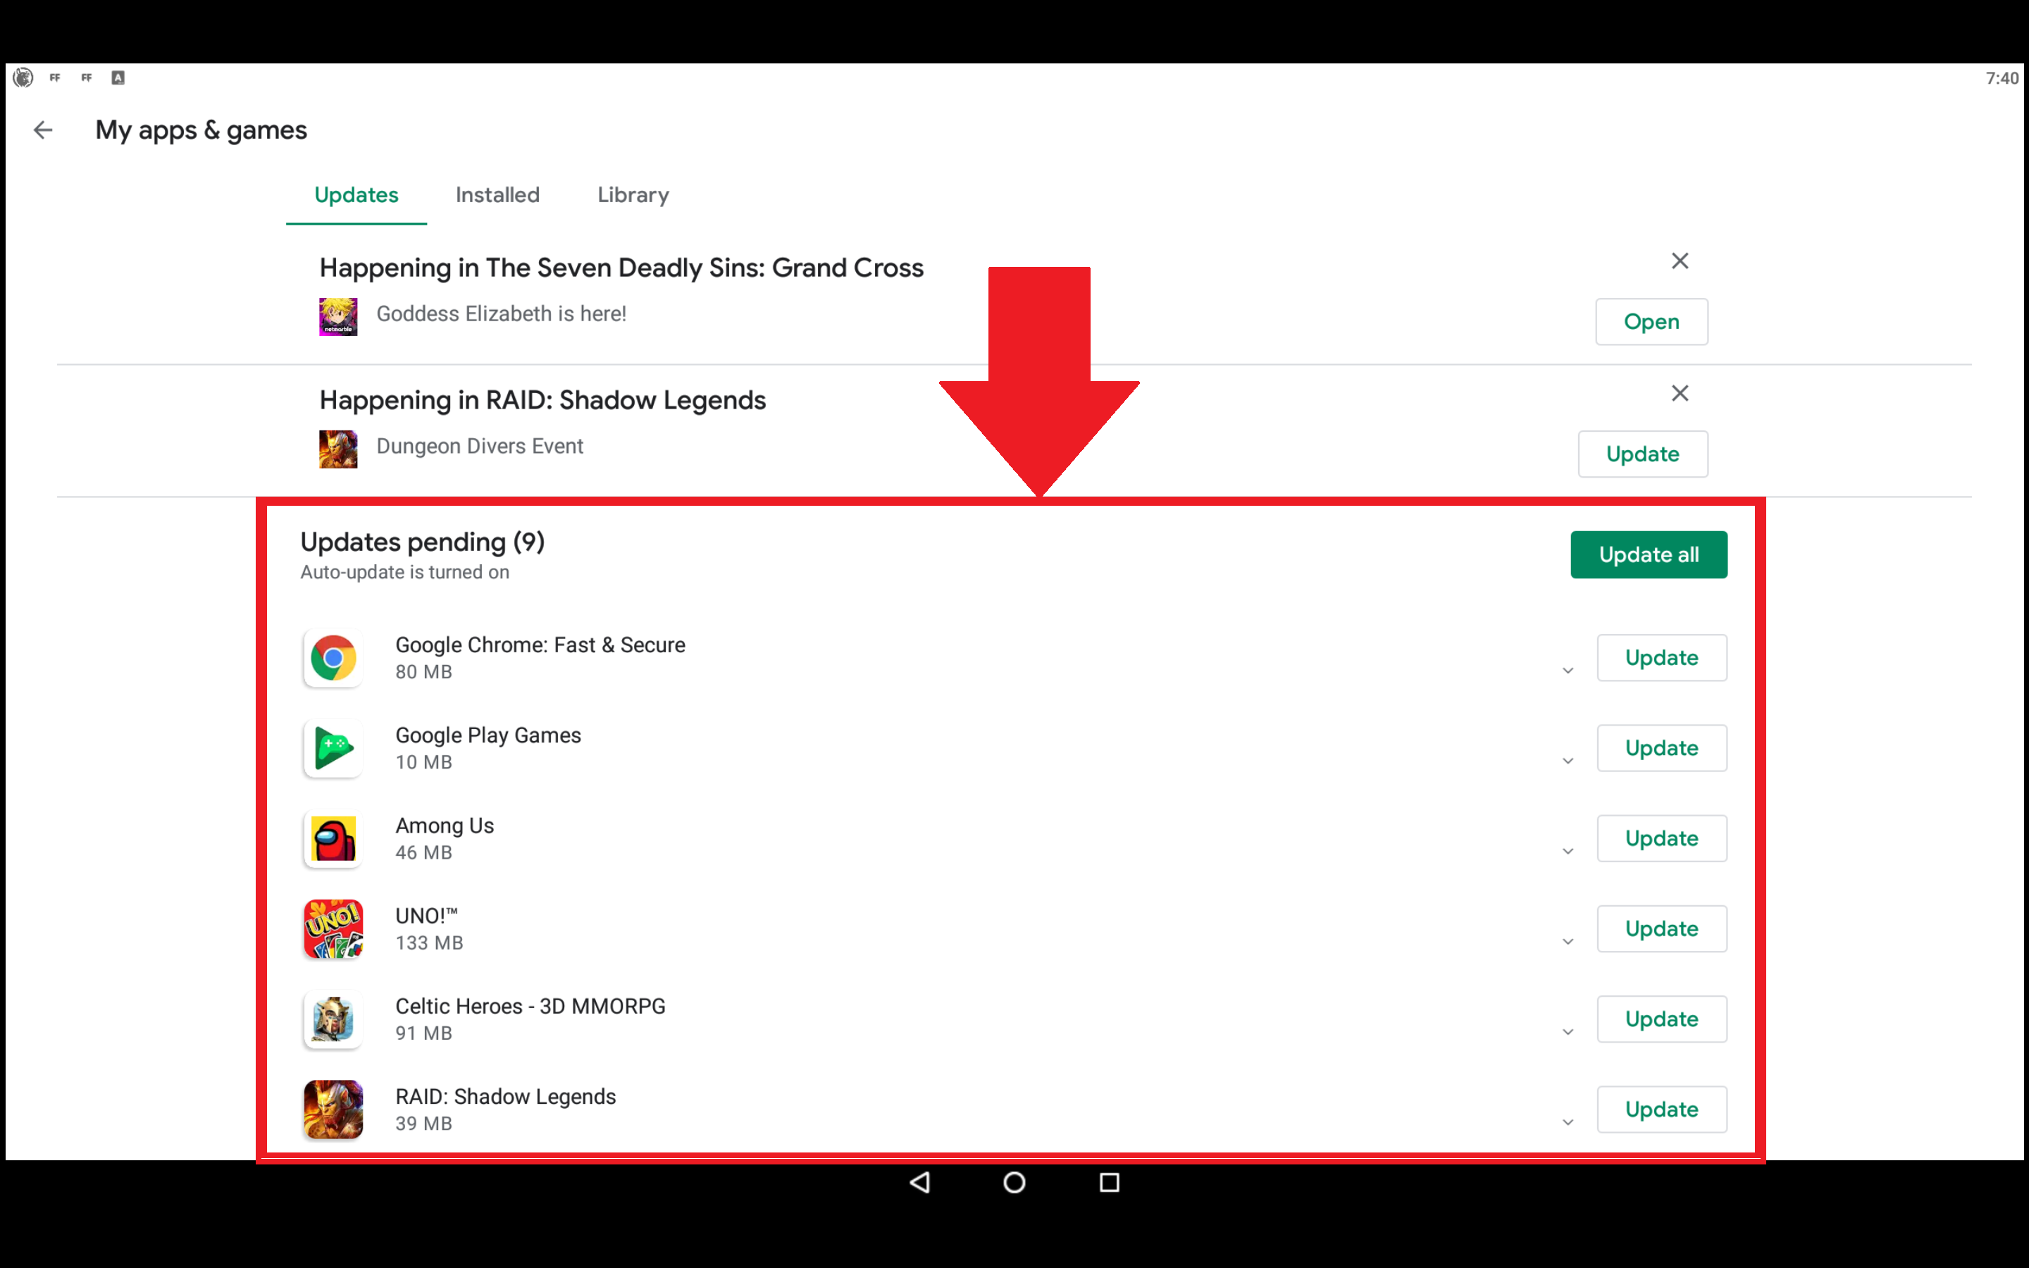Viewport: 2029px width, 1268px height.
Task: Open the first status bar notification icon
Action: click(x=23, y=78)
